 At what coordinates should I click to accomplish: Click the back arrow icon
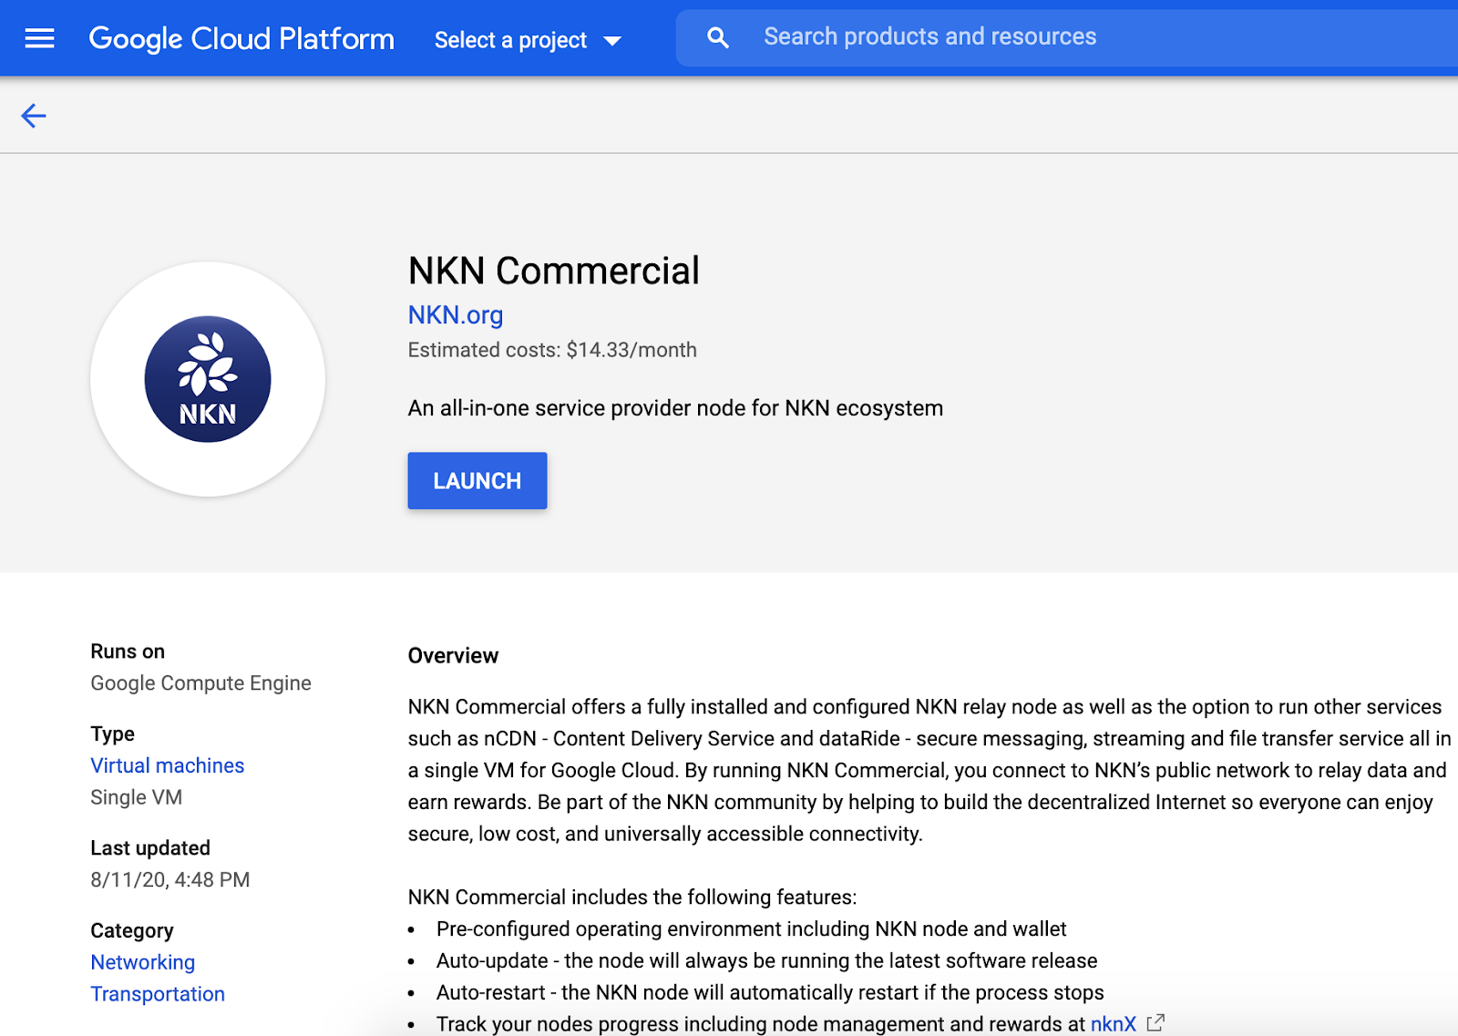(34, 116)
